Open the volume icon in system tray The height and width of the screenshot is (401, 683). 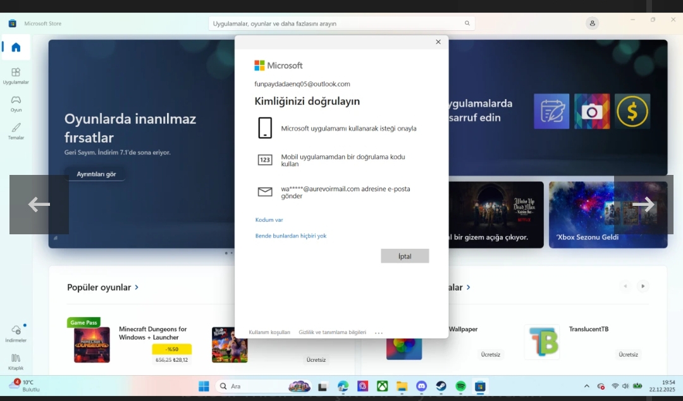(625, 386)
